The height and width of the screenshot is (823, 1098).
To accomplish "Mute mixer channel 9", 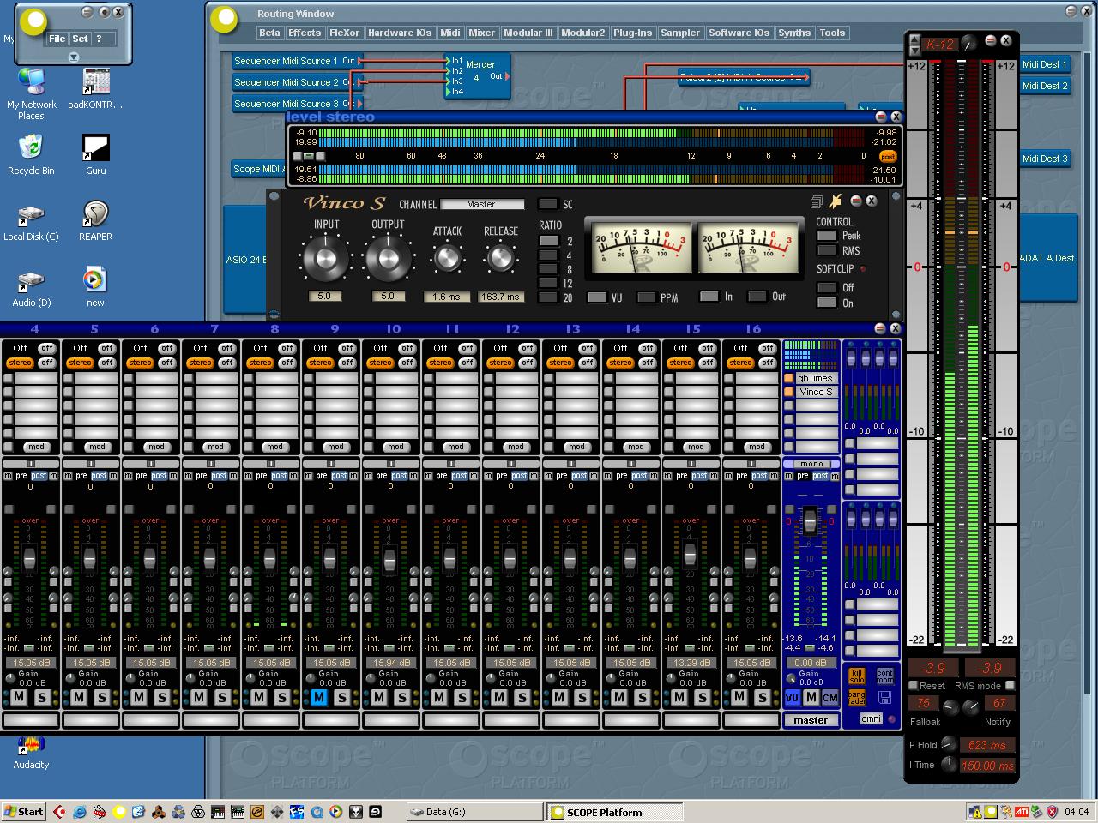I will [x=319, y=697].
